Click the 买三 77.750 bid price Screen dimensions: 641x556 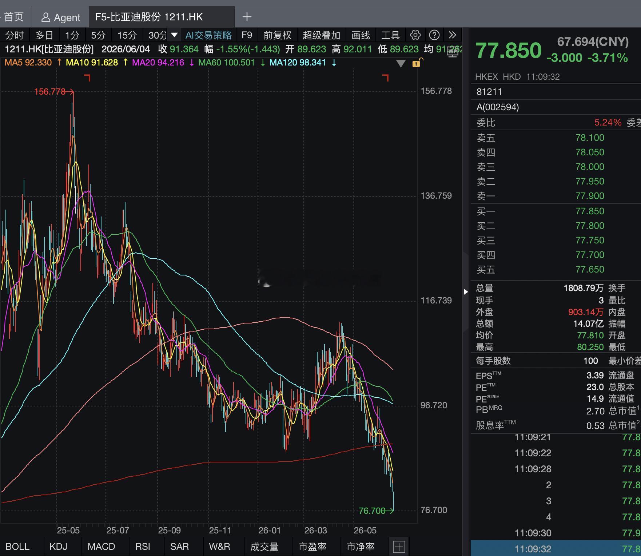point(590,241)
